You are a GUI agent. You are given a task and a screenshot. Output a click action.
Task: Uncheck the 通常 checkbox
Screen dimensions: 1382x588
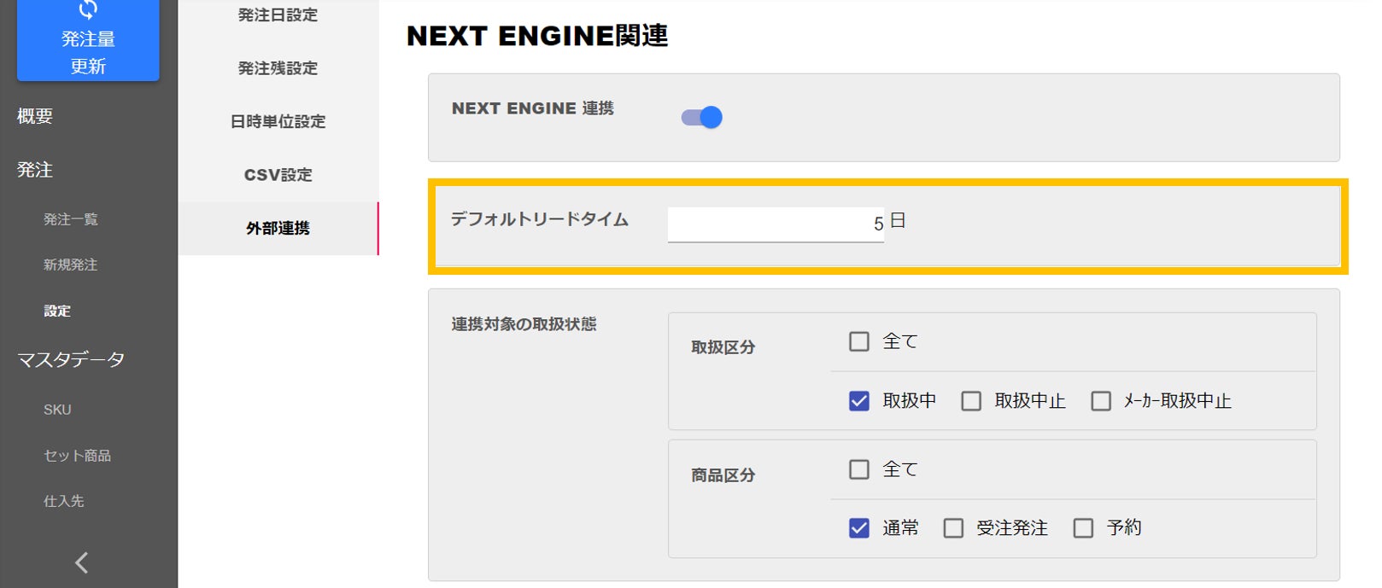point(859,528)
